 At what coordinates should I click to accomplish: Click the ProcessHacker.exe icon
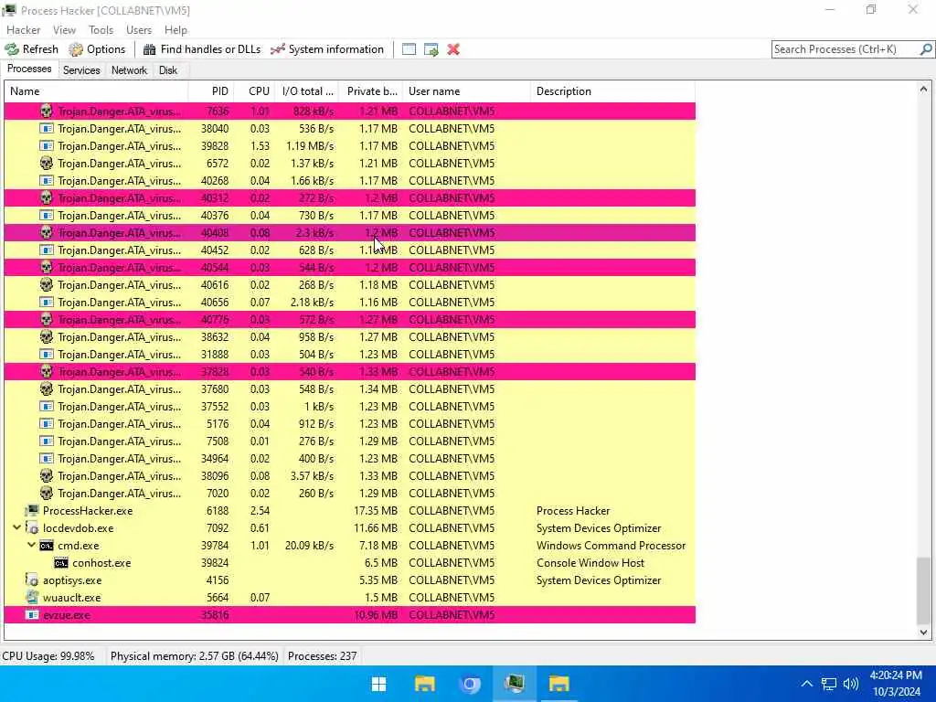pos(32,510)
